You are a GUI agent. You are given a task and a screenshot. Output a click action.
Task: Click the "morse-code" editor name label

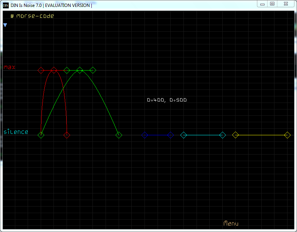(35, 16)
